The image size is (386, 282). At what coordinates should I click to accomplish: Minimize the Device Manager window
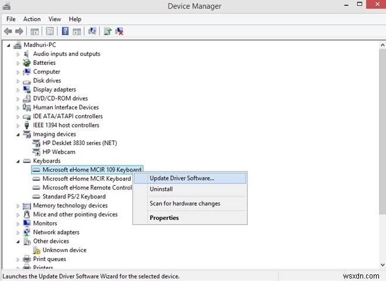coord(346,5)
